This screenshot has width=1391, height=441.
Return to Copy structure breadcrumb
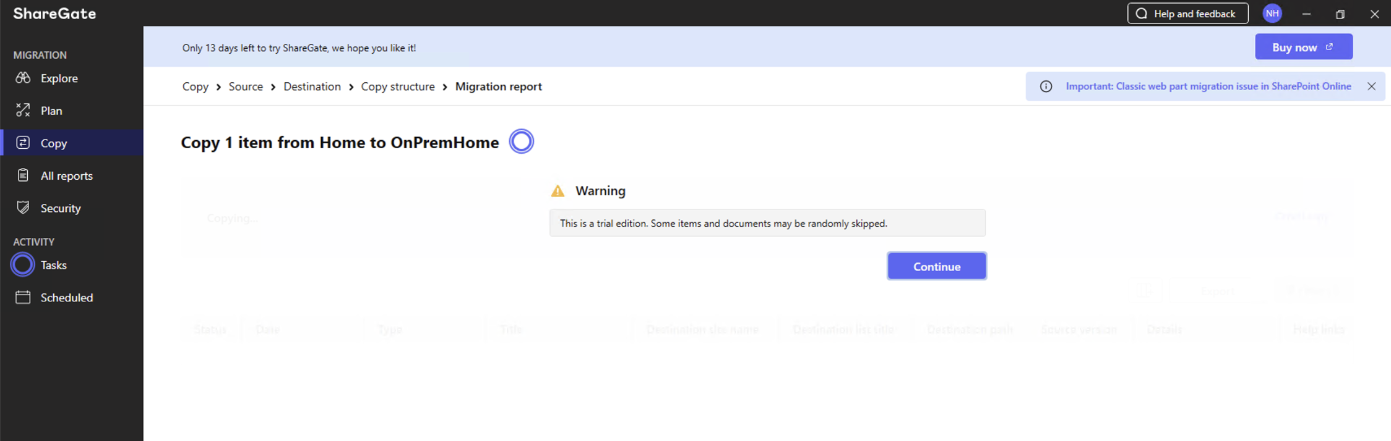(x=398, y=86)
